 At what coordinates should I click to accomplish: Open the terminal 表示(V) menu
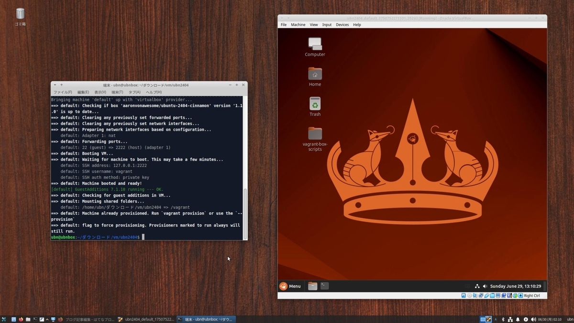coord(100,92)
